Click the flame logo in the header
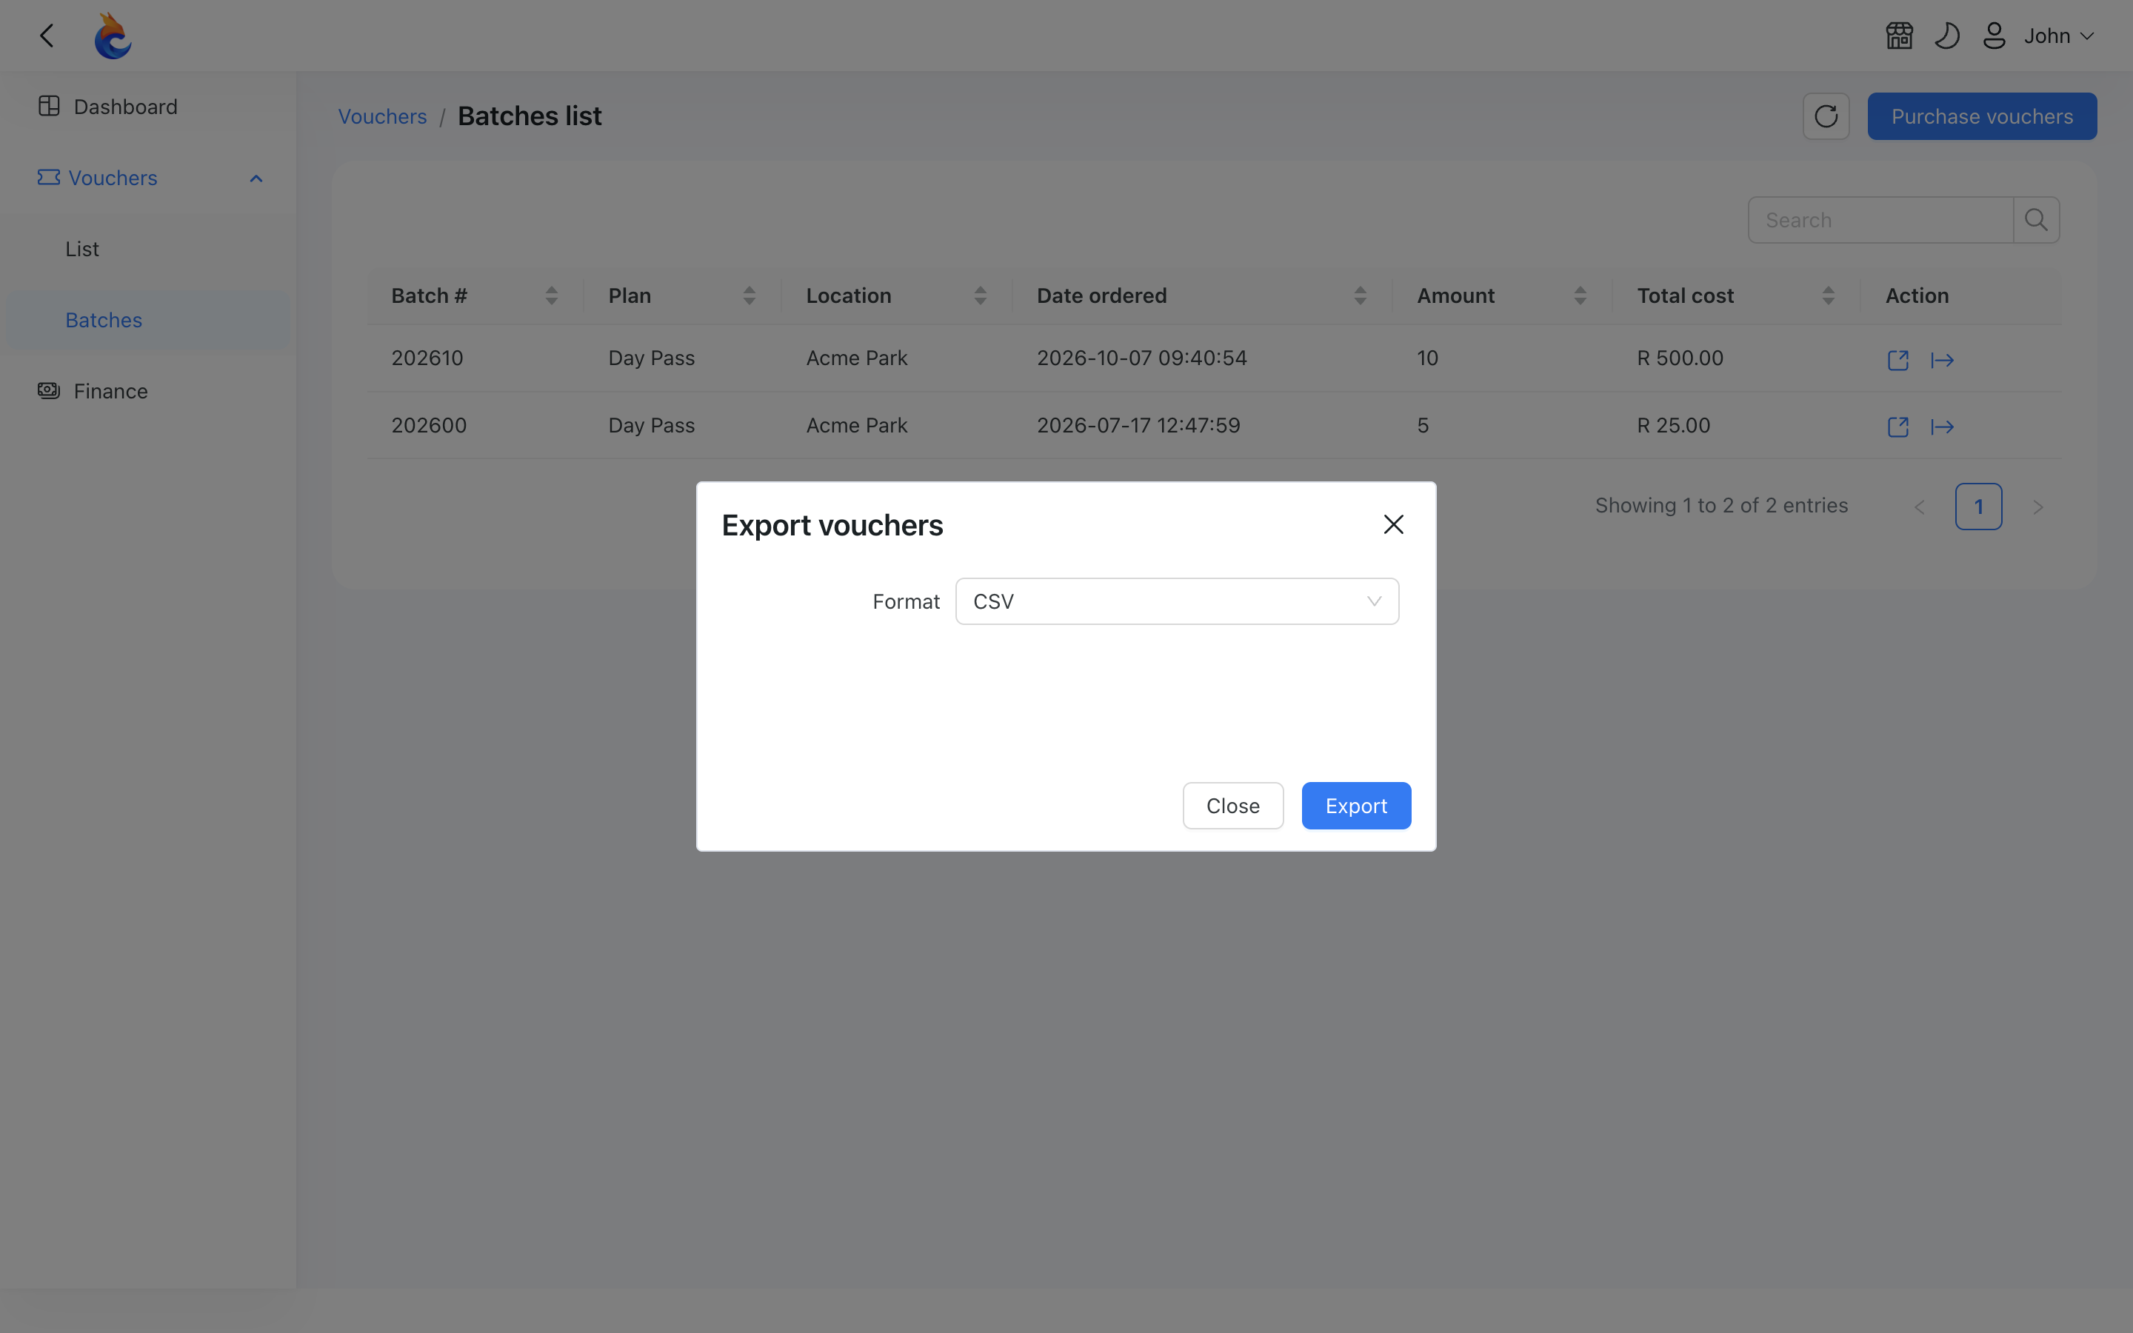Viewport: 2133px width, 1333px height. coord(113,36)
